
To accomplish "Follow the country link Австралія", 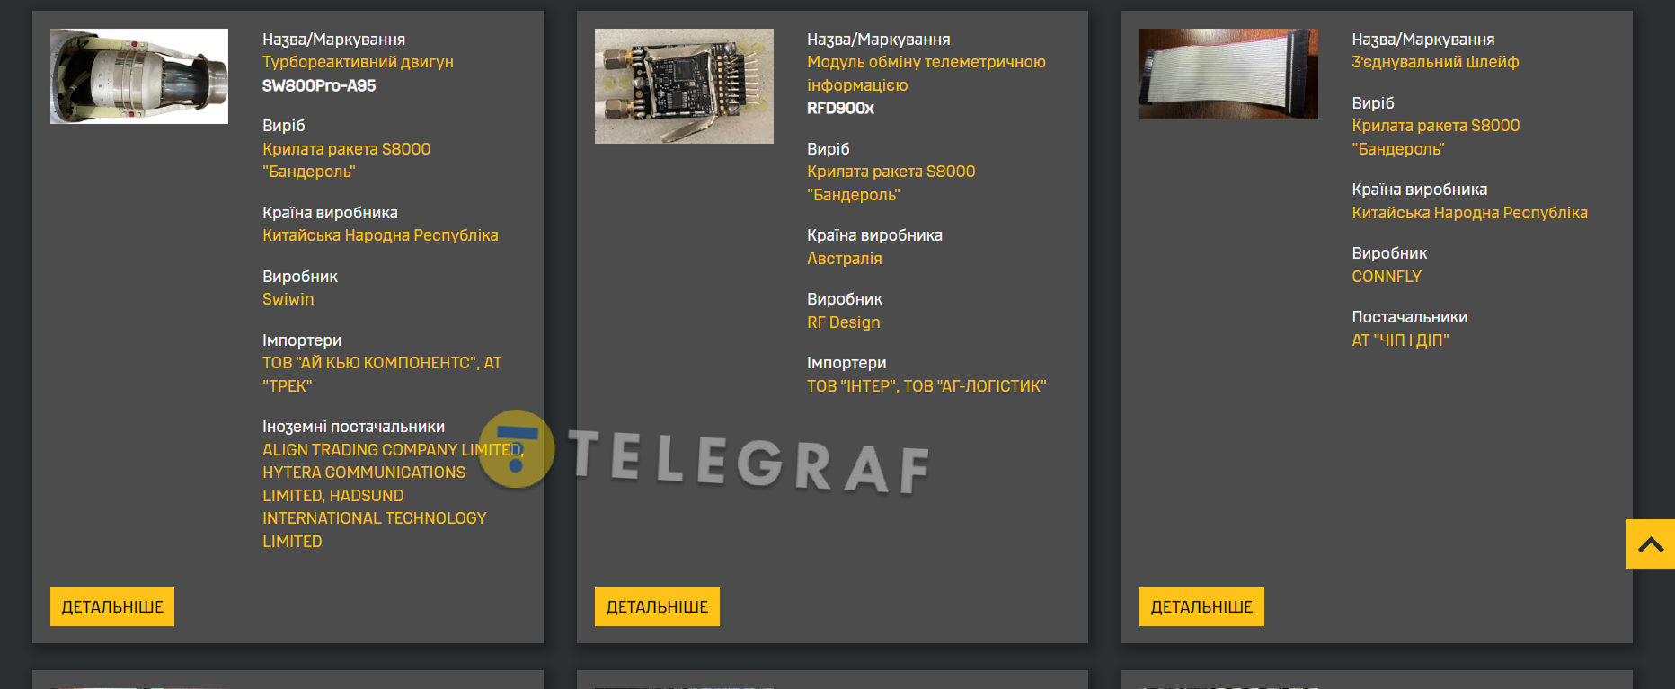I will (845, 259).
